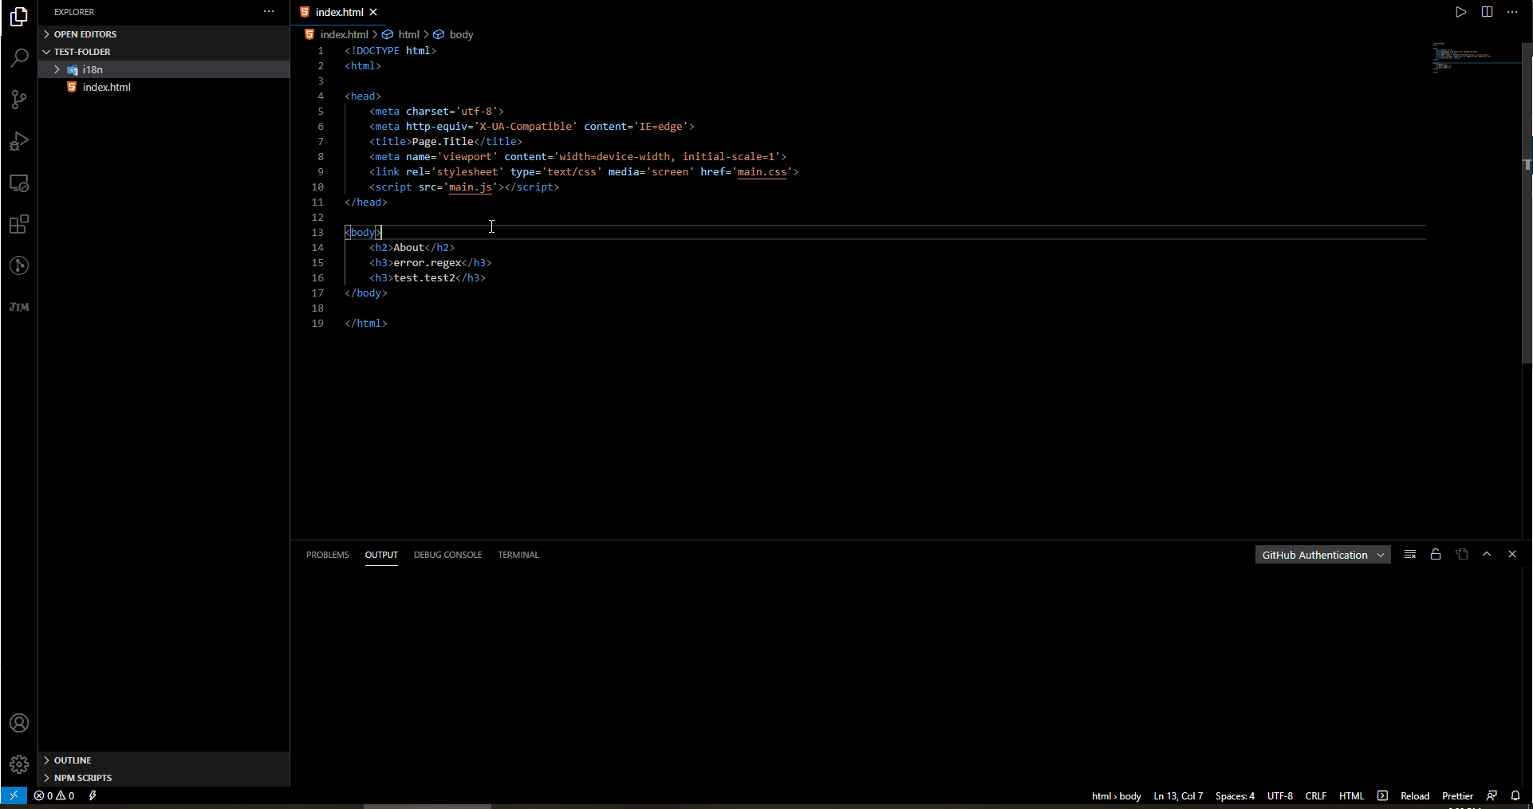Switch to the Problems tab
Screen dimensions: 1533x809
click(x=328, y=555)
